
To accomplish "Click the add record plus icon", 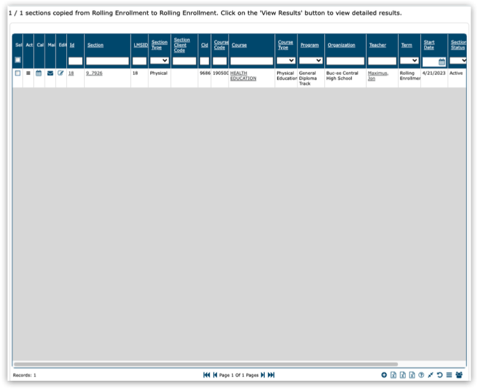I will [384, 375].
